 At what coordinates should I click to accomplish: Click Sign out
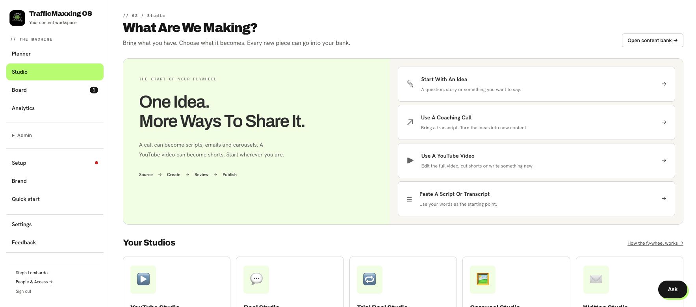click(x=23, y=291)
